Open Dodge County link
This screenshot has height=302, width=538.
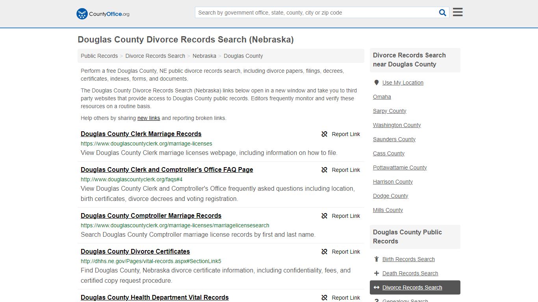(x=390, y=196)
